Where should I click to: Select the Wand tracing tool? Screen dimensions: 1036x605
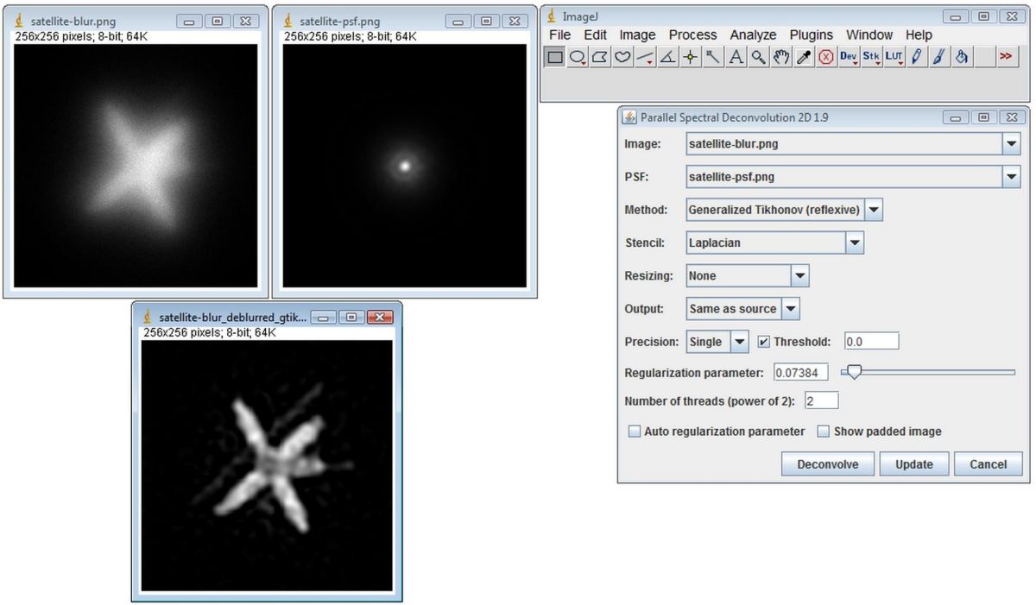pos(712,57)
